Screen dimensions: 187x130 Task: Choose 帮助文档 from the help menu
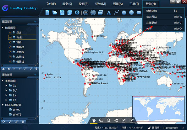[163, 11]
